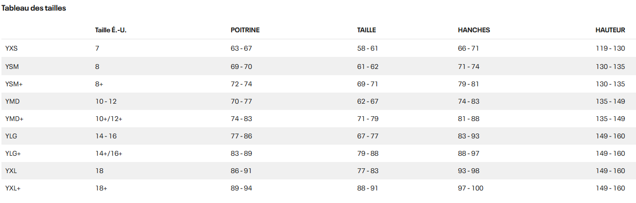Click the HAUTEUR column header
The width and height of the screenshot is (636, 203).
coord(610,30)
